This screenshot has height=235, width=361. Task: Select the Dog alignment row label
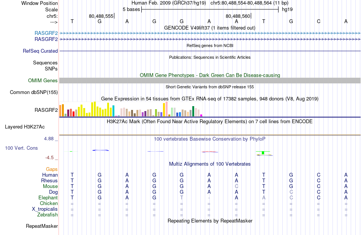[x=53, y=192]
